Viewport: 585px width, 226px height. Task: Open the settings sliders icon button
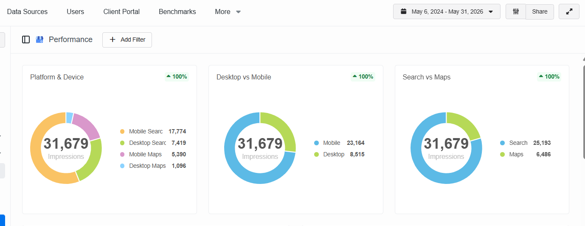(x=516, y=12)
